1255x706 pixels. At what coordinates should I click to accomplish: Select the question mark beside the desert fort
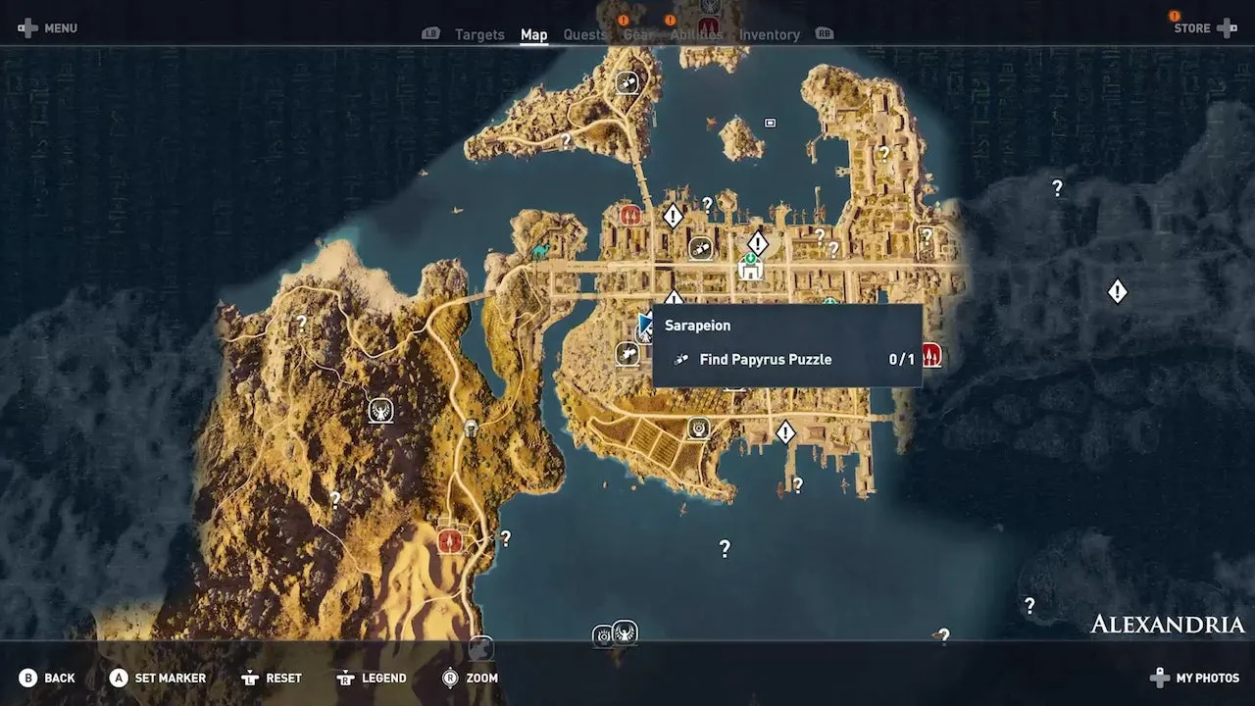point(506,537)
